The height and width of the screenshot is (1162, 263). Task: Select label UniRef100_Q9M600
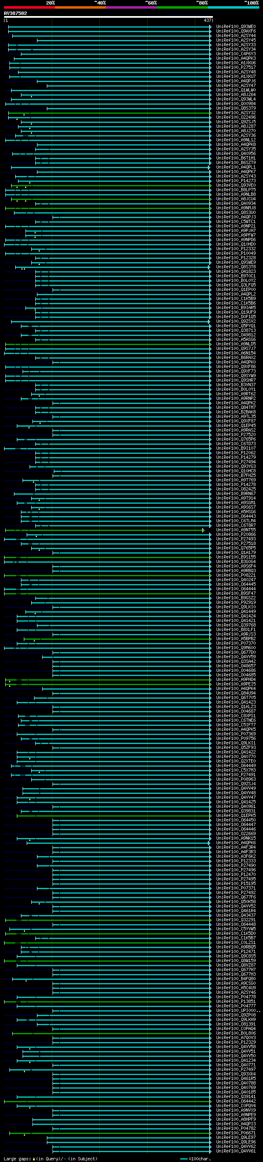(x=235, y=648)
